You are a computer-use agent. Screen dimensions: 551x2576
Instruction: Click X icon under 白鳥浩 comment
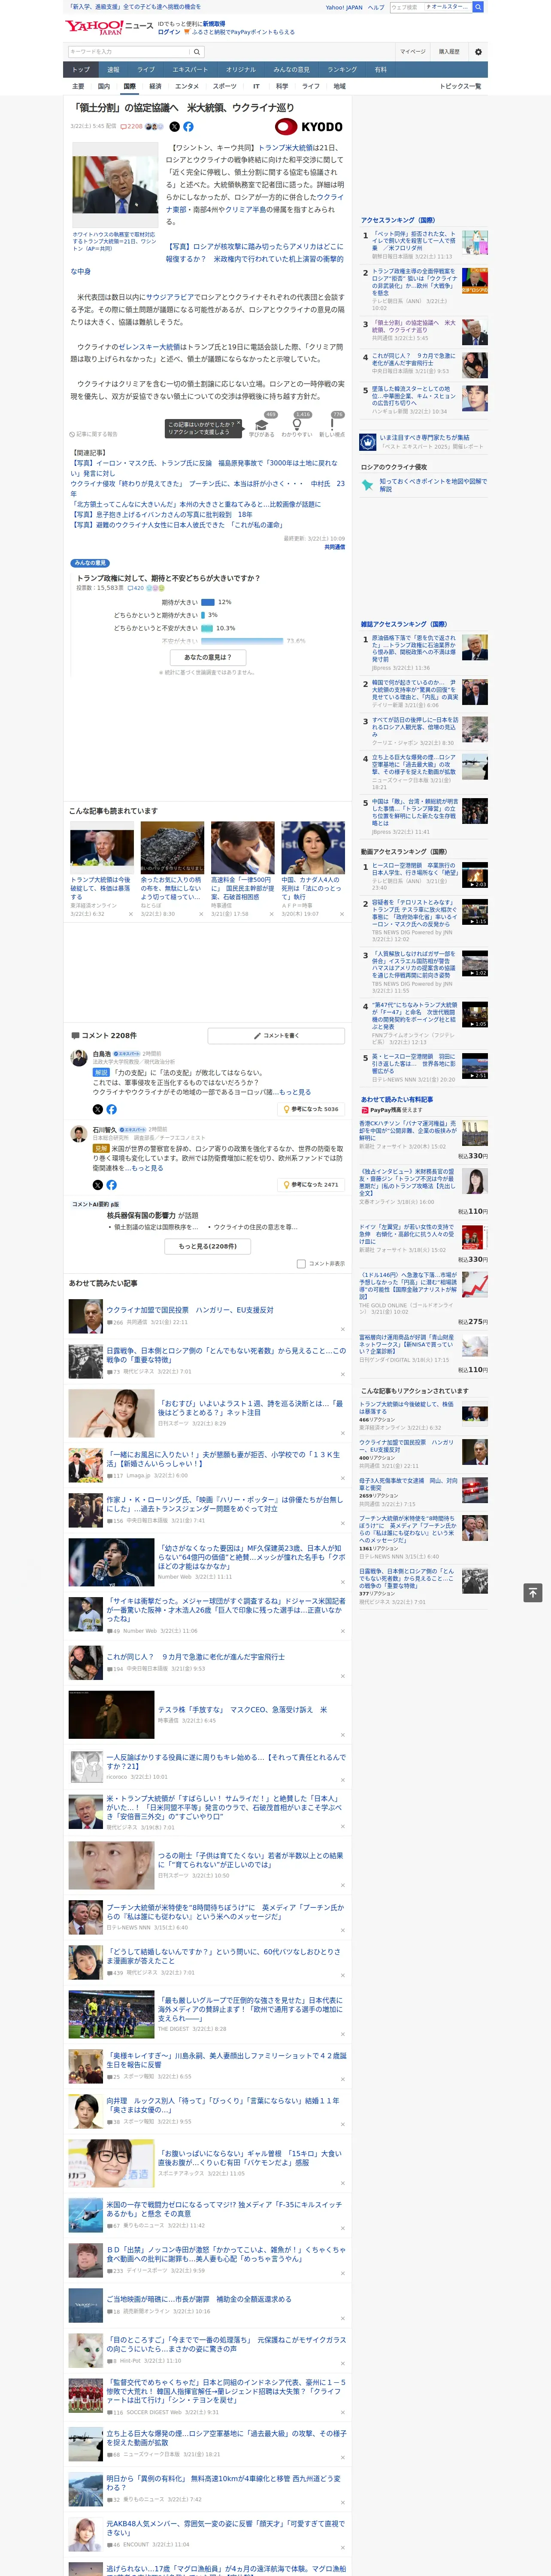click(x=97, y=1109)
